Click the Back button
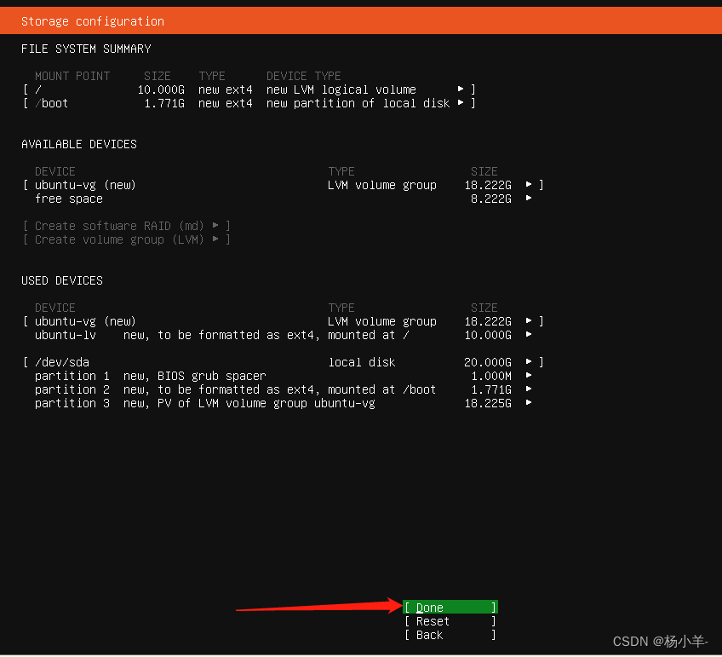 click(x=450, y=635)
